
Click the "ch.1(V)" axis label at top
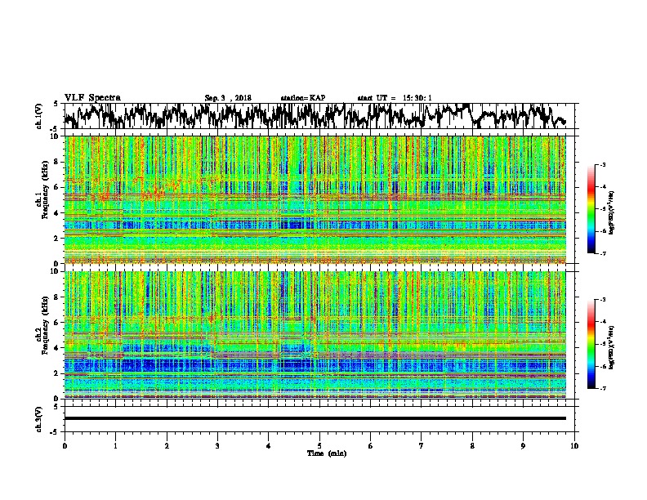pos(38,116)
